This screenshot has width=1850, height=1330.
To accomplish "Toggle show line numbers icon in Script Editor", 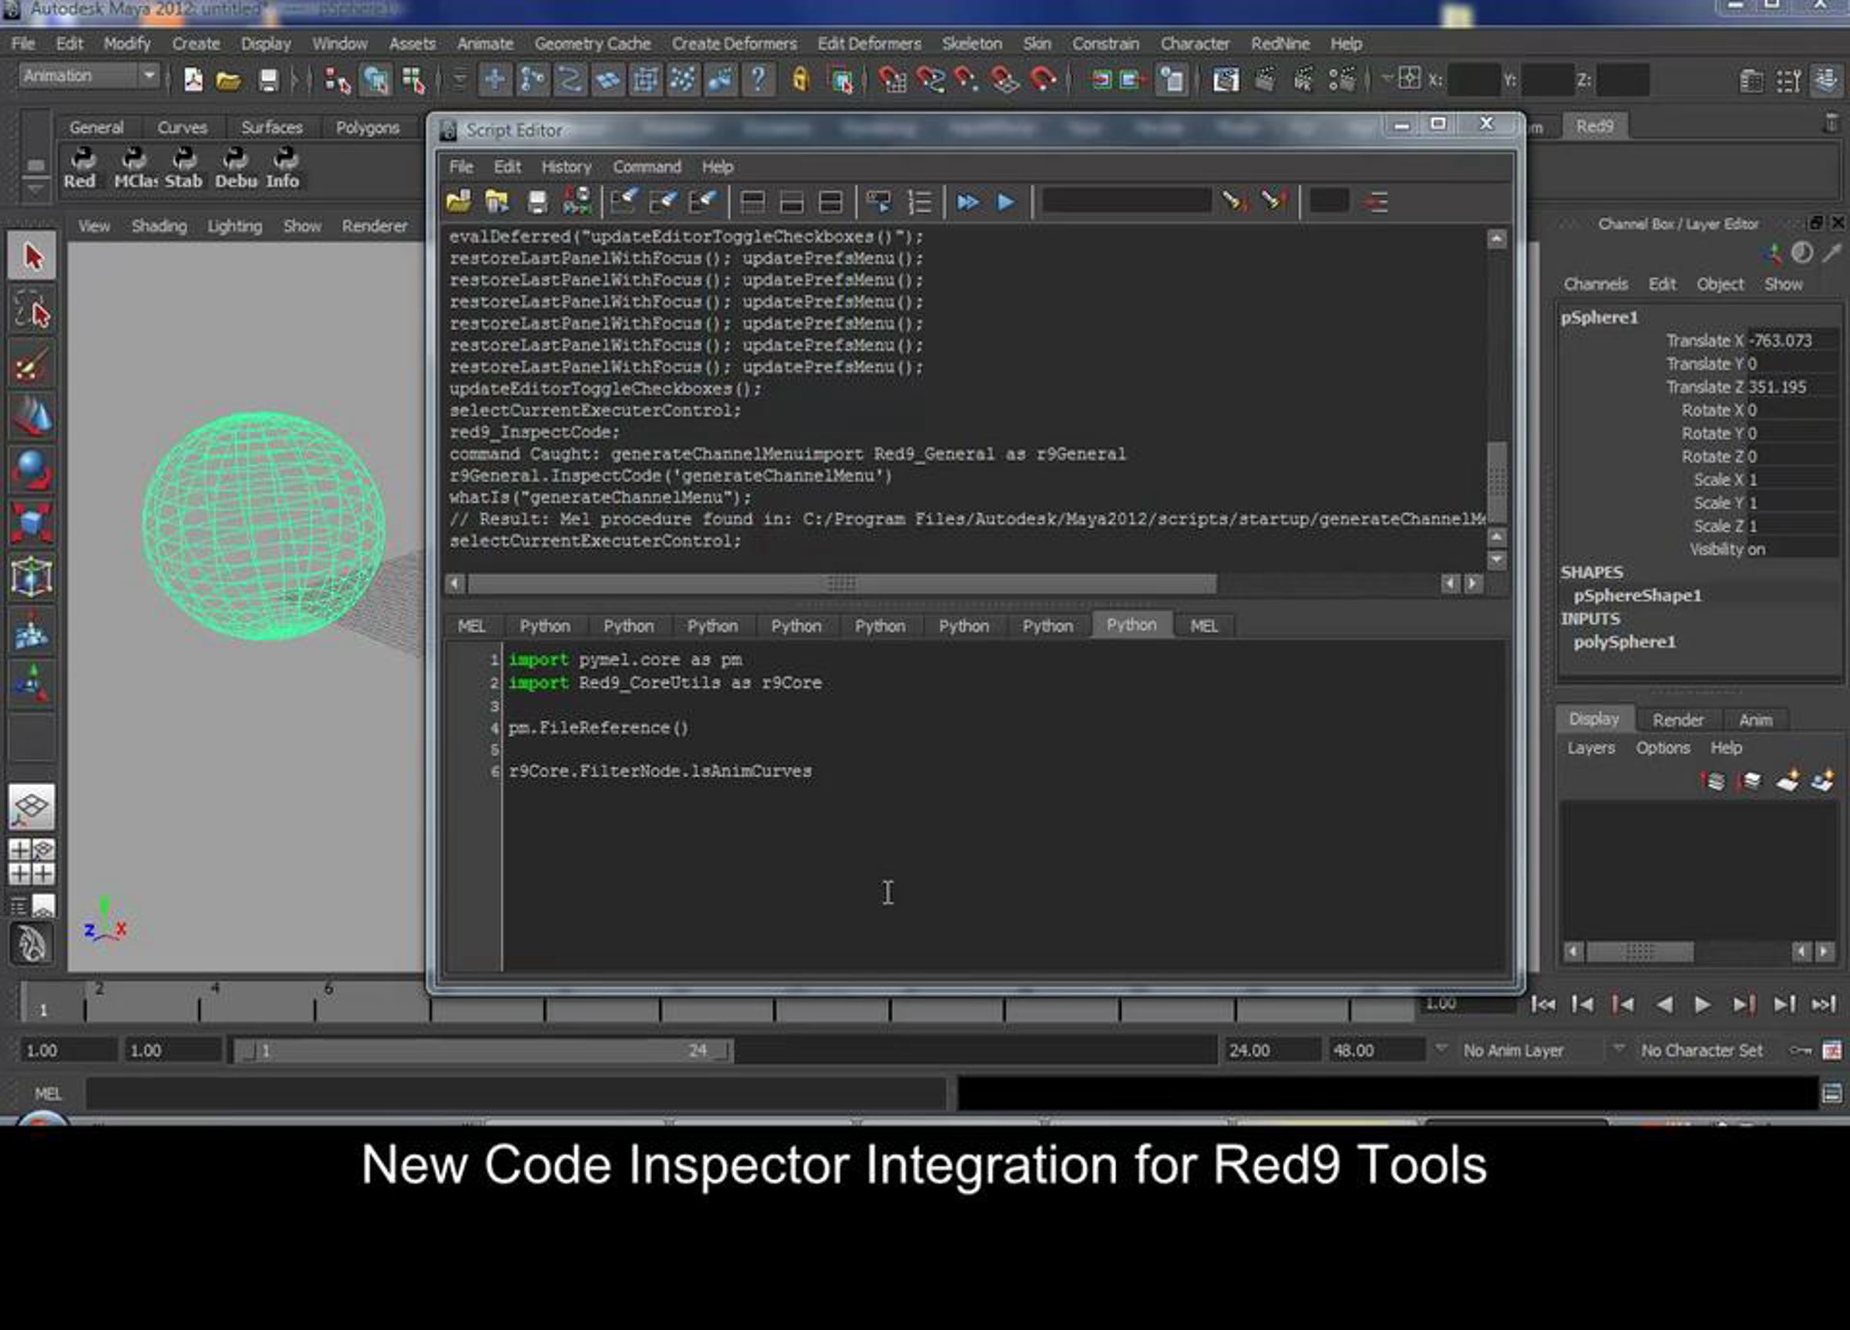I will pos(920,201).
